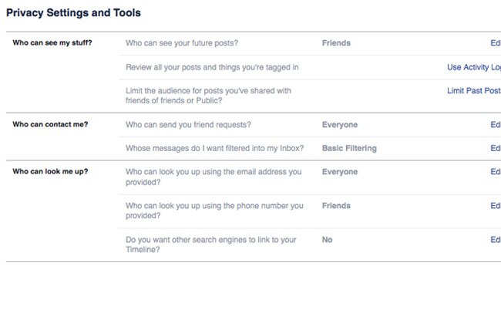Click the No value for search engines
Screen dimensions: 501x313
coord(328,240)
